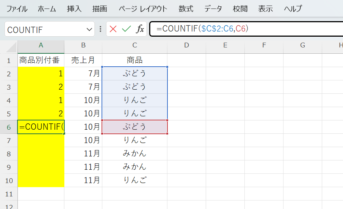This screenshot has width=343, height=209.
Task: Open the ヘルプ ribbon tab
Action: pyautogui.click(x=292, y=9)
